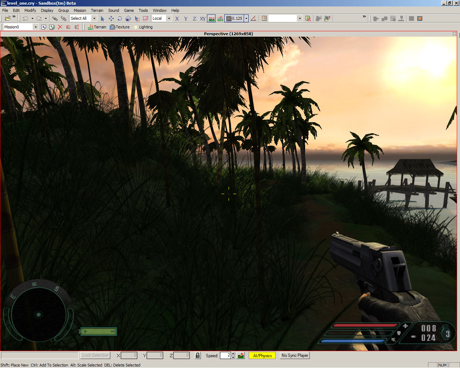Open the Help menu
This screenshot has width=460, height=368.
tap(175, 10)
